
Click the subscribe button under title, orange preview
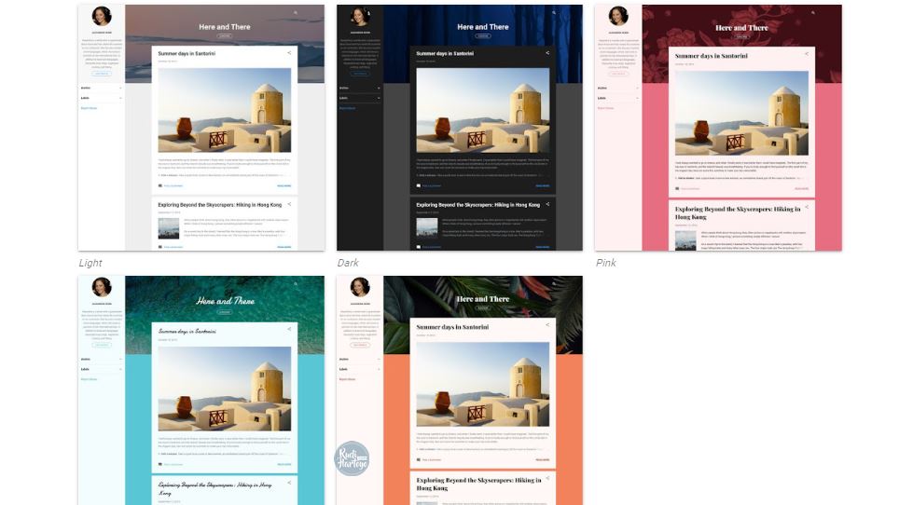pyautogui.click(x=483, y=307)
